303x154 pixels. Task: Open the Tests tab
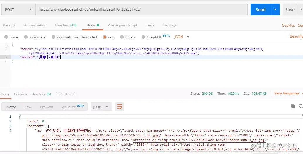150,25
